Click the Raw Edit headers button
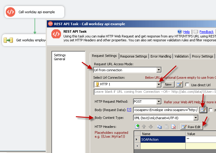 (192, 127)
